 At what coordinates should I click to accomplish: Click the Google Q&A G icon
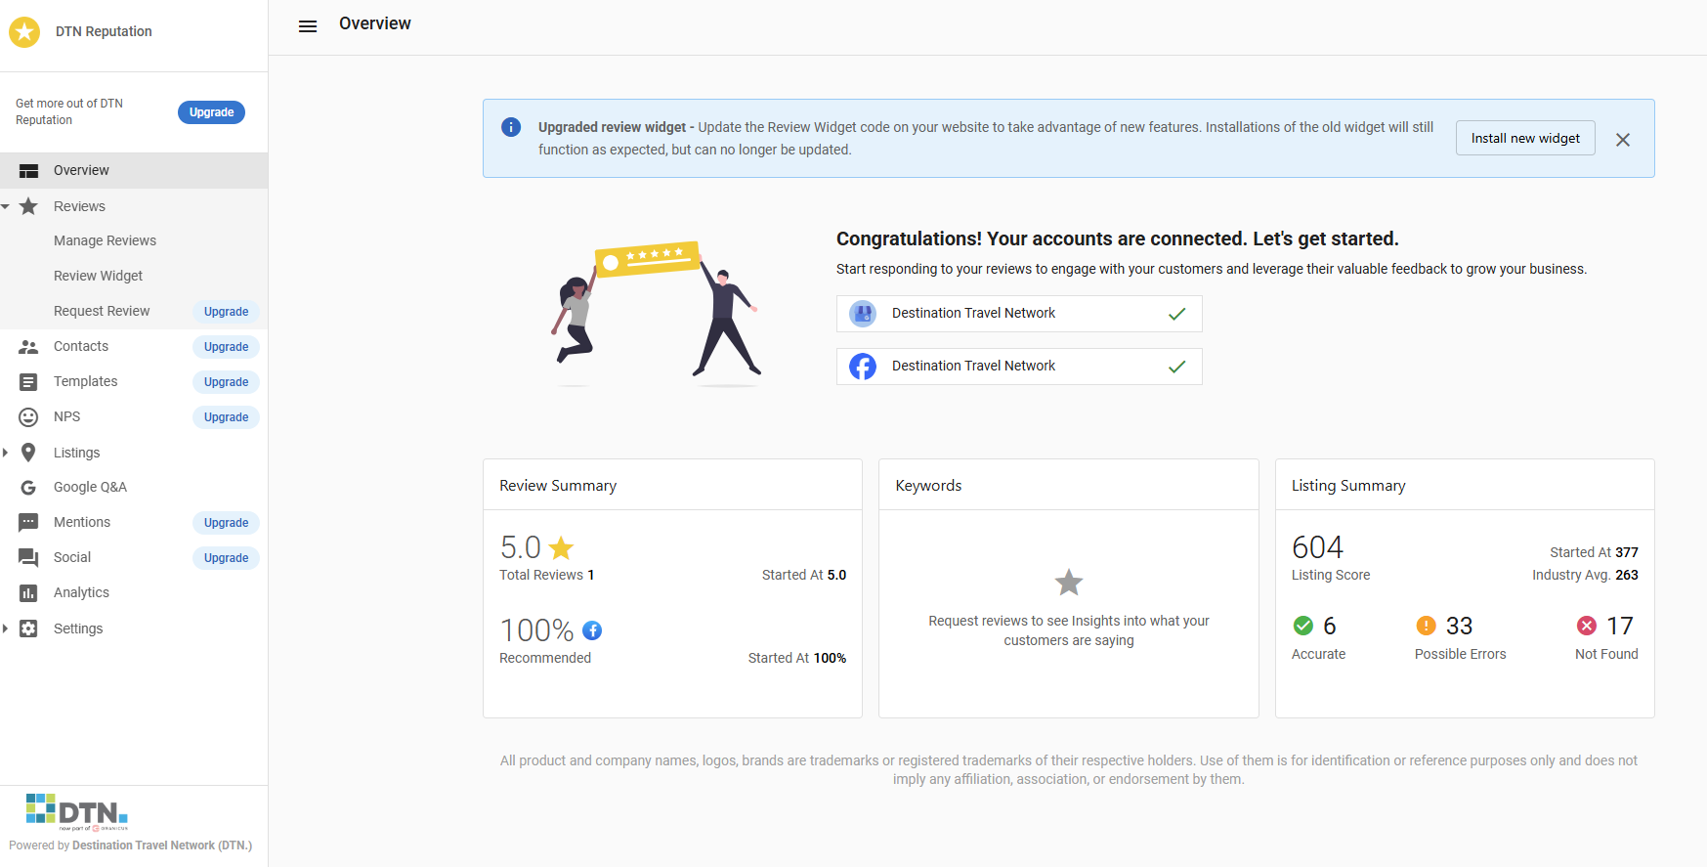coord(29,488)
